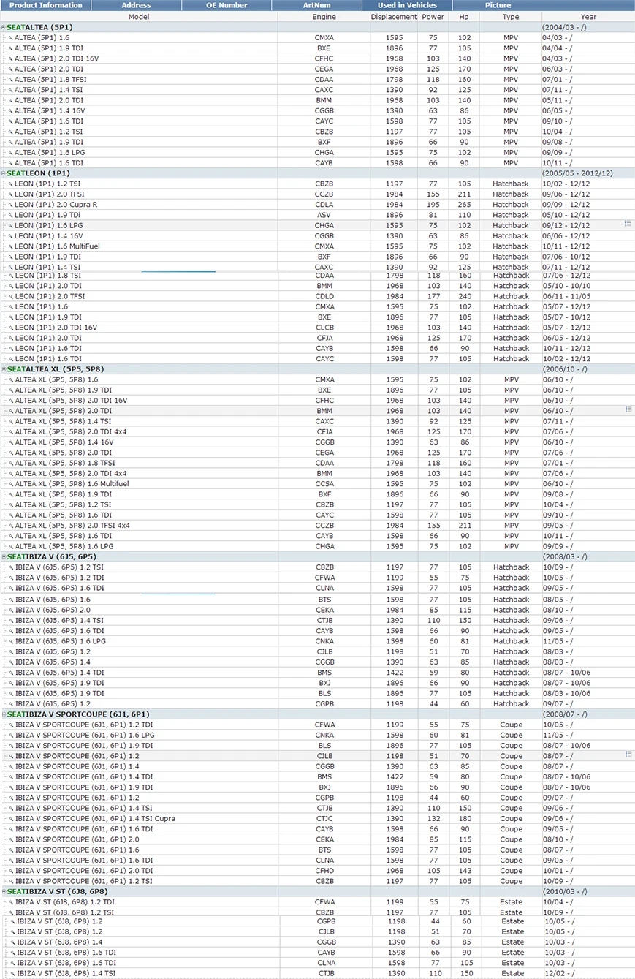Select the (2005/05 - 2012/12) year range on SEAT LEON header

pyautogui.click(x=577, y=173)
